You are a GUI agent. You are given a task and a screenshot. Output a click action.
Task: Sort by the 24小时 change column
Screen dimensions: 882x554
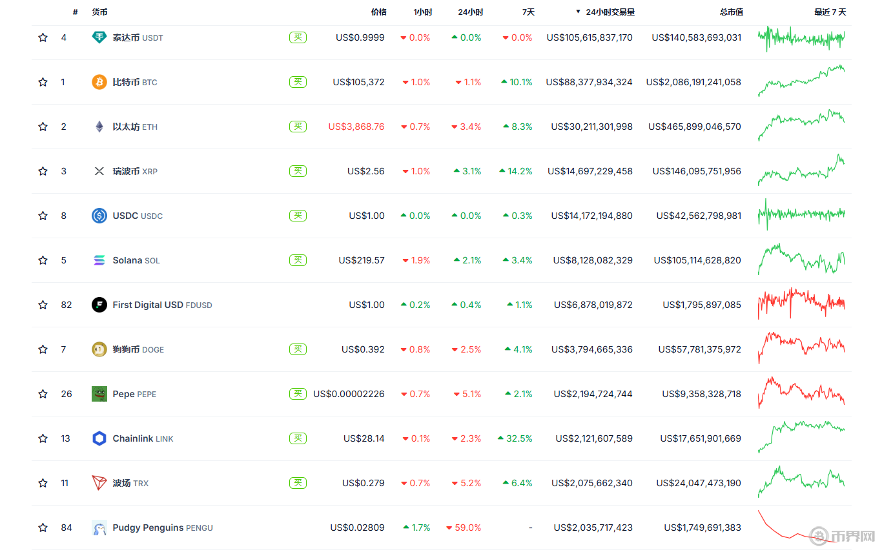point(470,12)
